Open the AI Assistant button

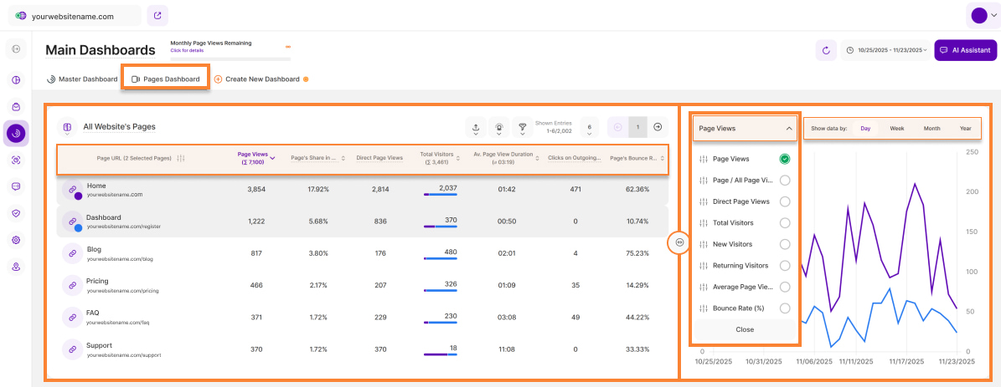pyautogui.click(x=965, y=50)
